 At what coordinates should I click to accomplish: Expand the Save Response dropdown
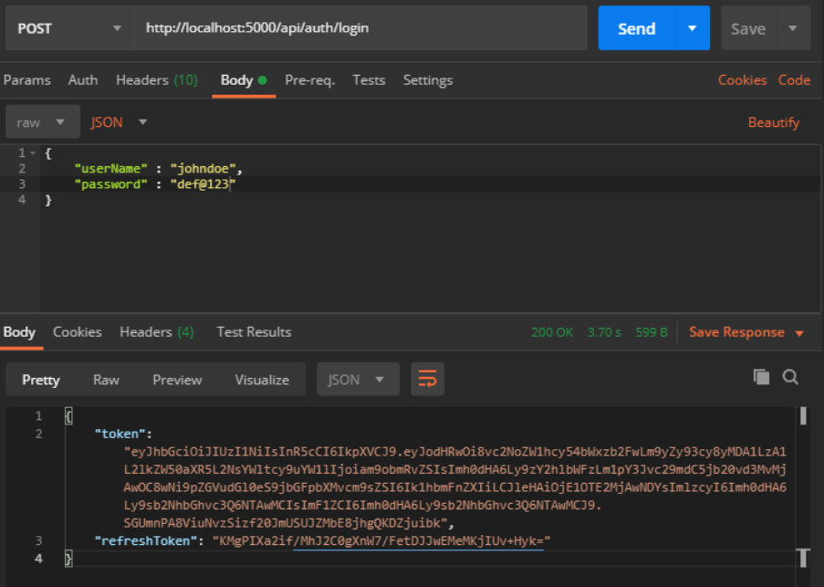[799, 333]
